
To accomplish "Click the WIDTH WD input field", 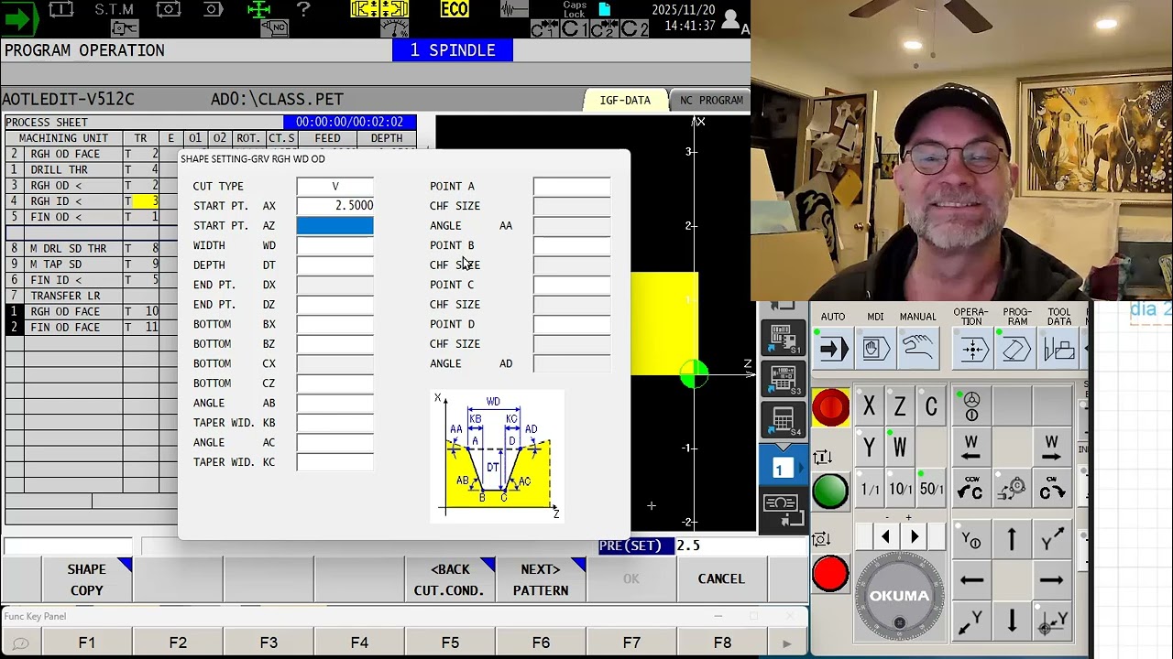I will (334, 245).
